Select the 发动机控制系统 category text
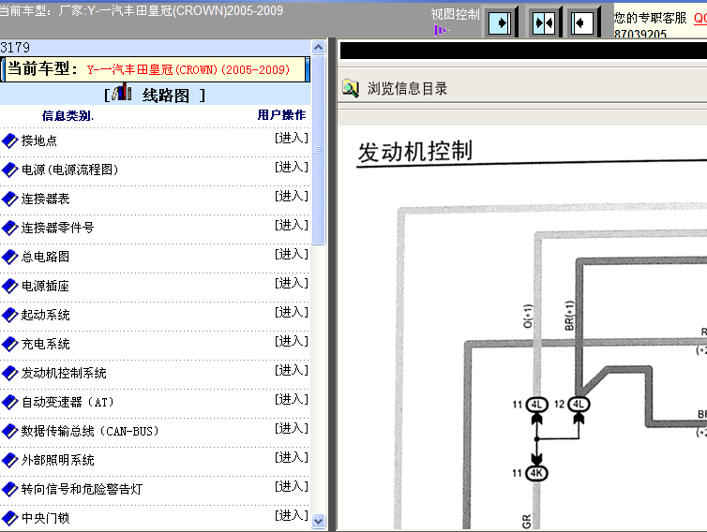Viewport: 707px width, 532px height. click(x=64, y=374)
